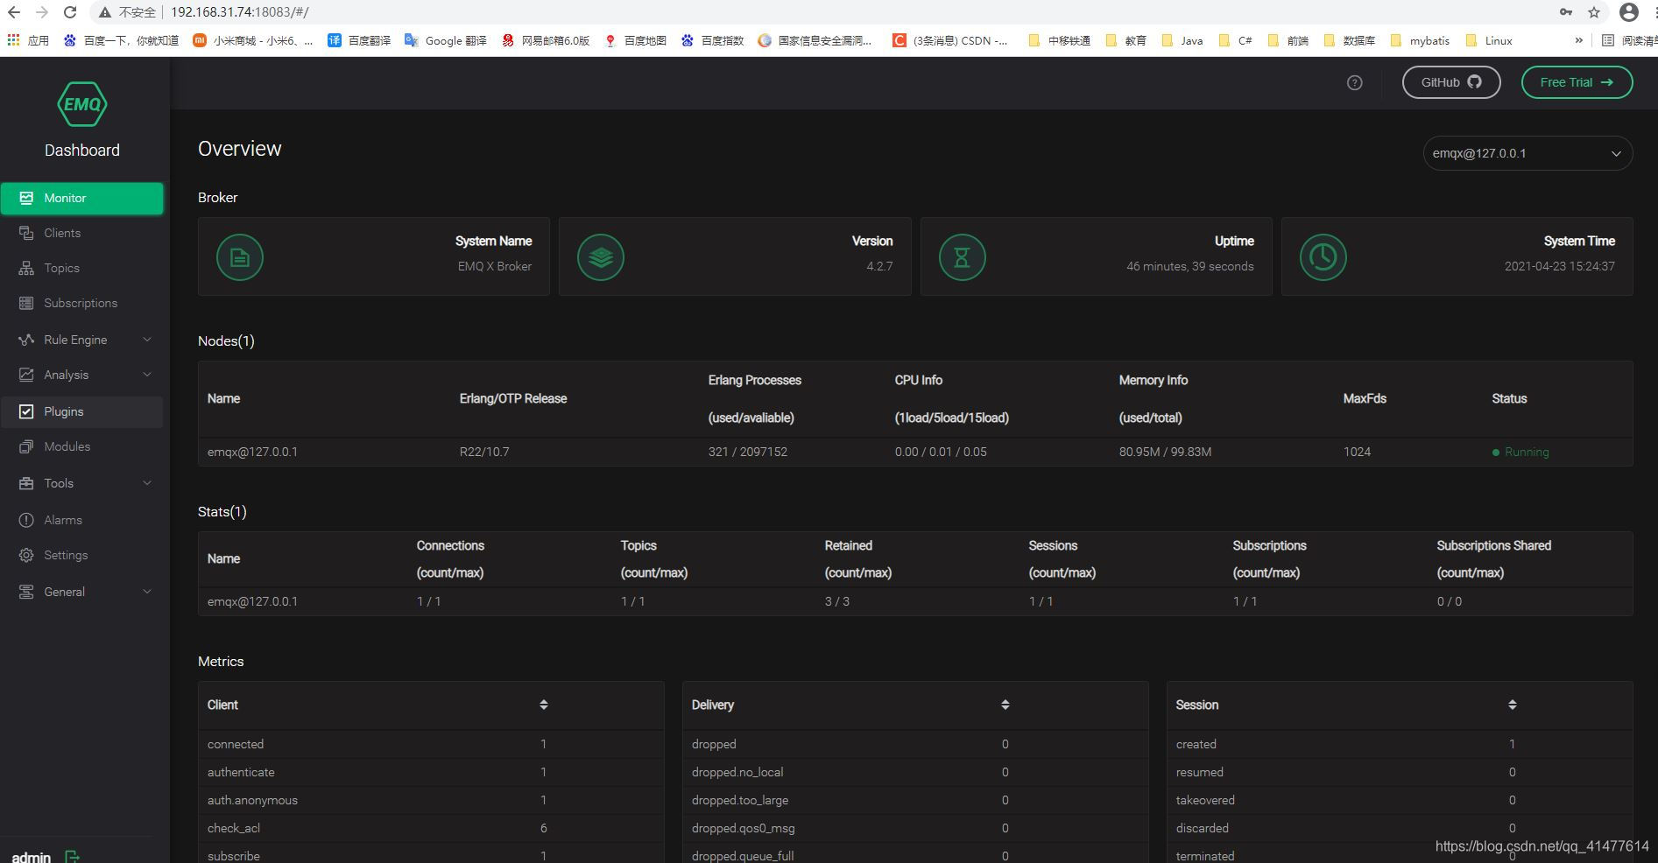Open the Linux bookmarks folder
Screen dimensions: 1658x863
(x=1489, y=40)
